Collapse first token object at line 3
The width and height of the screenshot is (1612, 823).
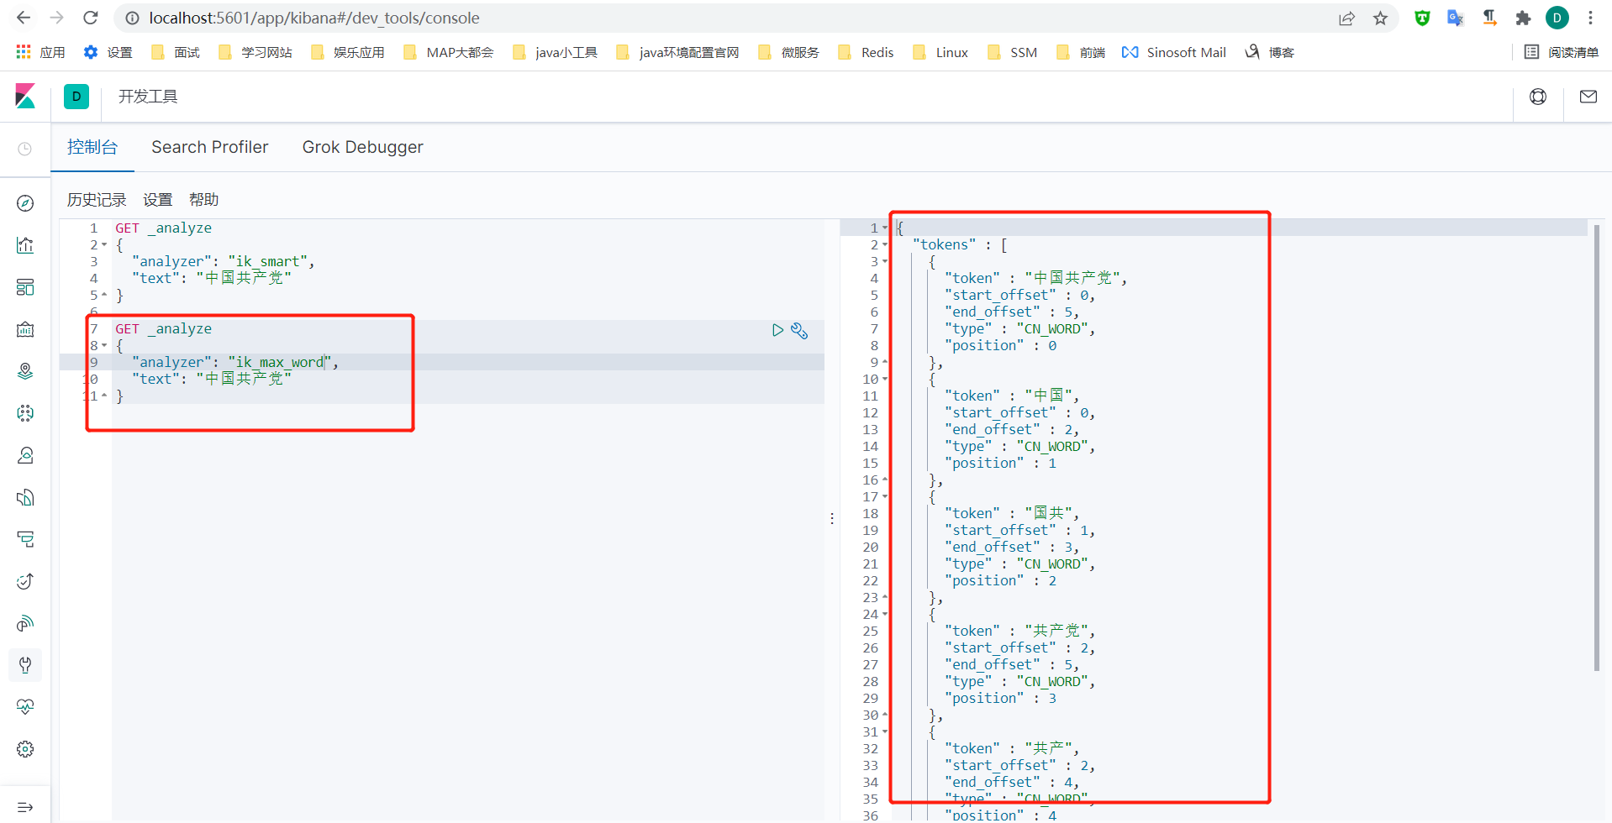884,262
